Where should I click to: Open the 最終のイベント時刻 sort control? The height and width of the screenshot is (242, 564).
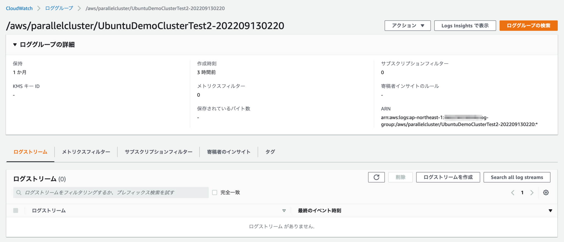319,210
